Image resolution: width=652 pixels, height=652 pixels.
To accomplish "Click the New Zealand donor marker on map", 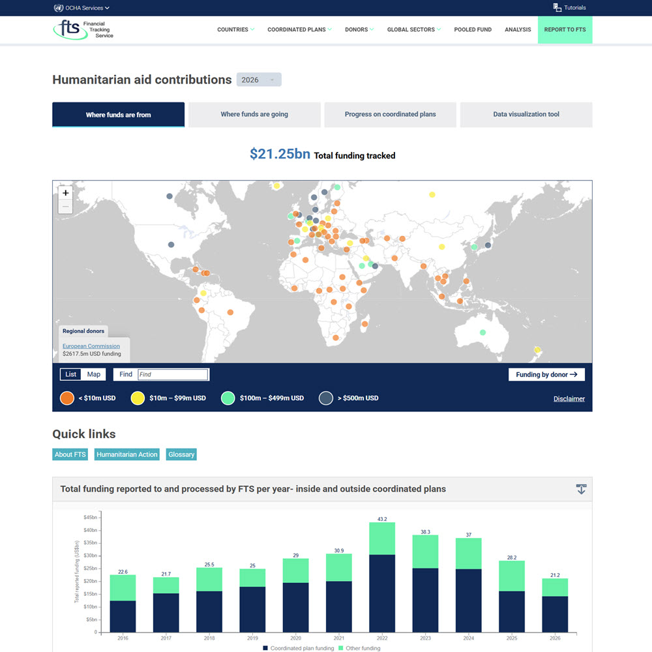I will pos(537,349).
